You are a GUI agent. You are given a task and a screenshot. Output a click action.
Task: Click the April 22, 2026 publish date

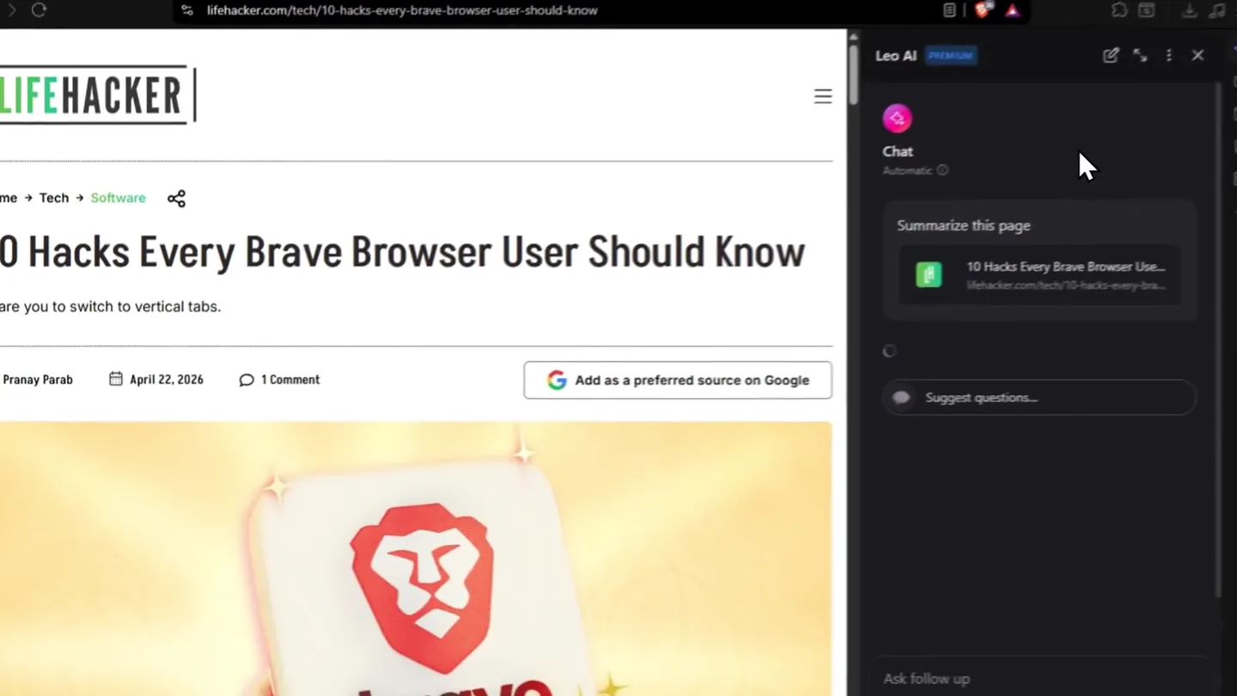[156, 380]
